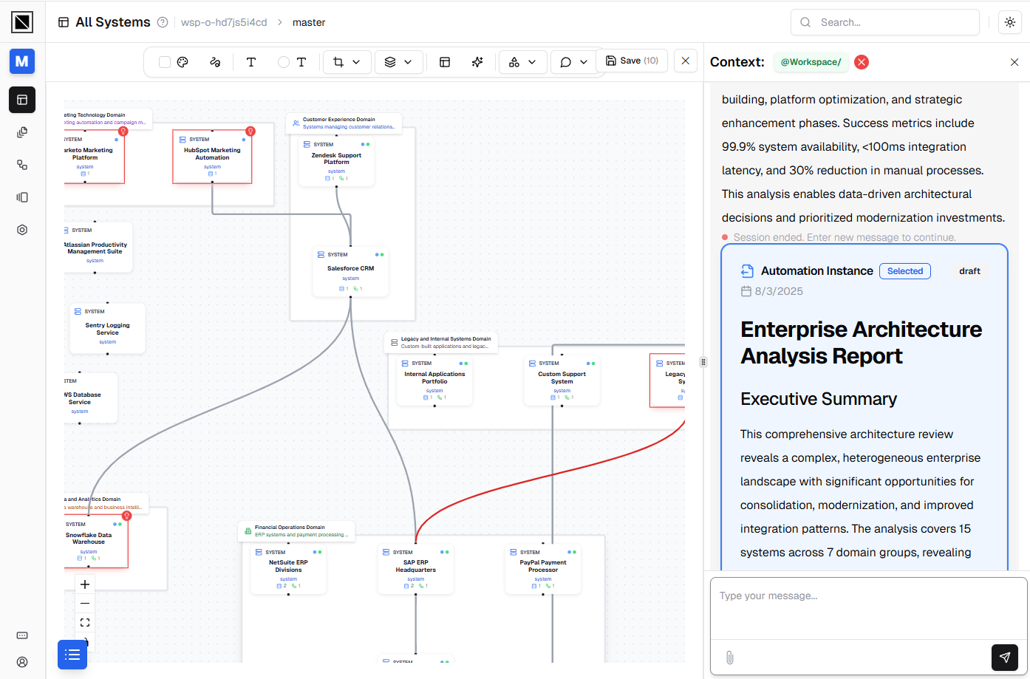Click the @Workspace/ context chip
The image size is (1030, 679).
[811, 62]
